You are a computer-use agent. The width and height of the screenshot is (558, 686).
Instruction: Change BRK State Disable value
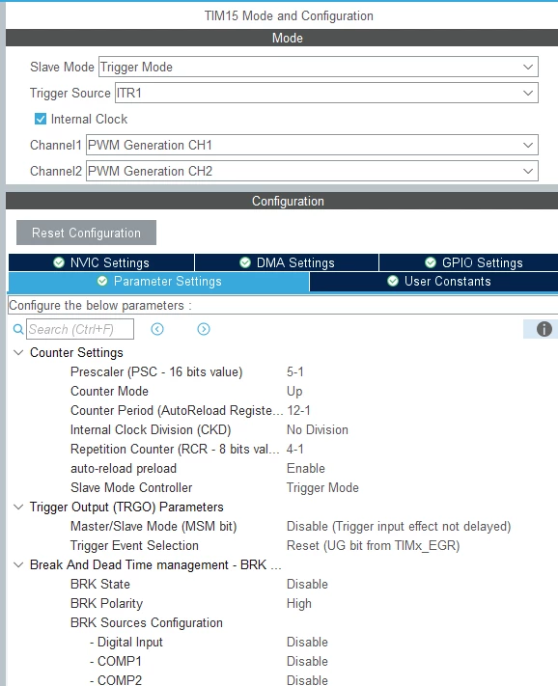307,584
